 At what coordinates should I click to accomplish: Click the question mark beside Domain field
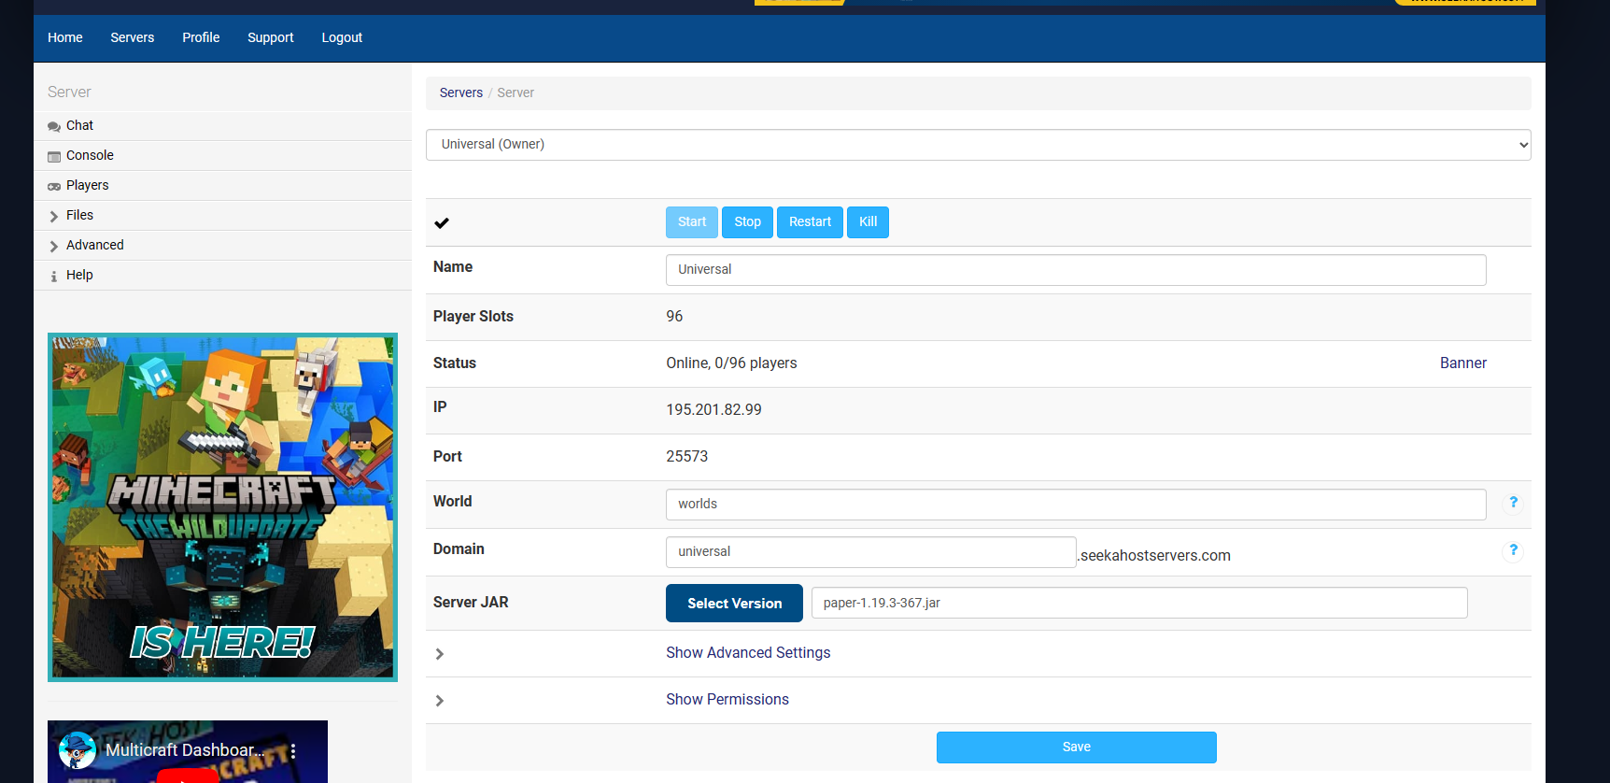pyautogui.click(x=1513, y=550)
